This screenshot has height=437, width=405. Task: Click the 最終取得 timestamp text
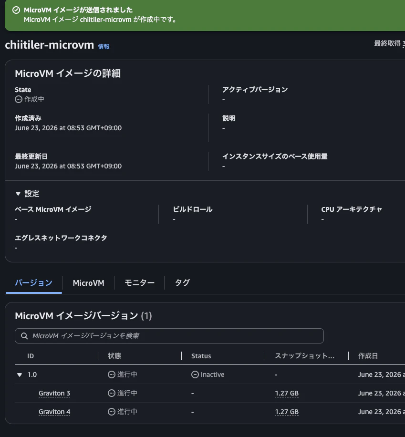(389, 43)
